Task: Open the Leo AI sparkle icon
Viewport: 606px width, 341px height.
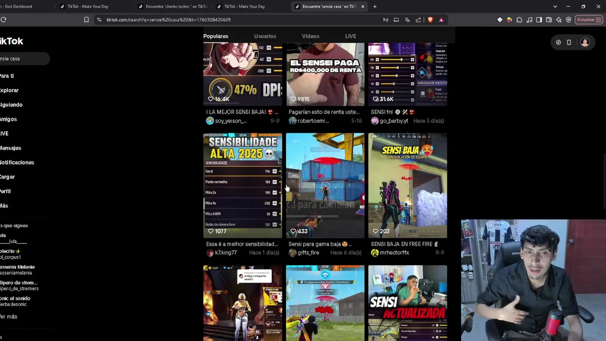Action: (559, 19)
